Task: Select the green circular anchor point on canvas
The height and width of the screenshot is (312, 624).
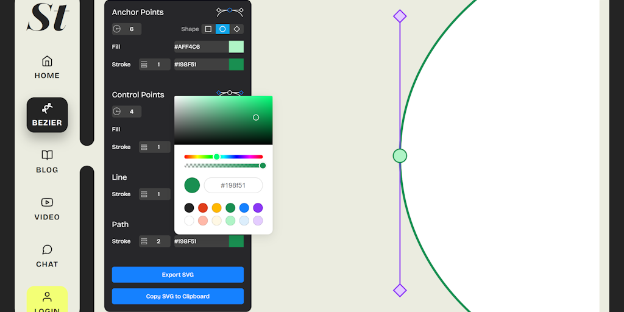Action: (x=400, y=155)
